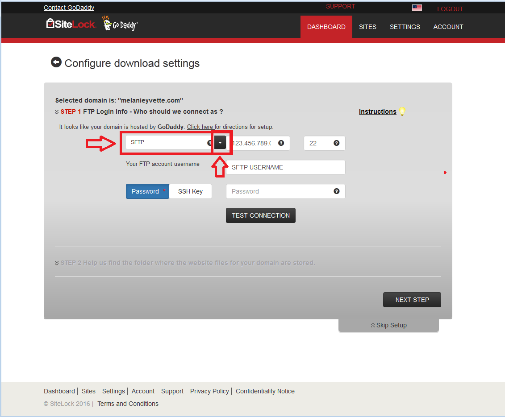Viewport: 505px width, 417px height.
Task: Click LOGOUT in the top bar
Action: pos(450,9)
